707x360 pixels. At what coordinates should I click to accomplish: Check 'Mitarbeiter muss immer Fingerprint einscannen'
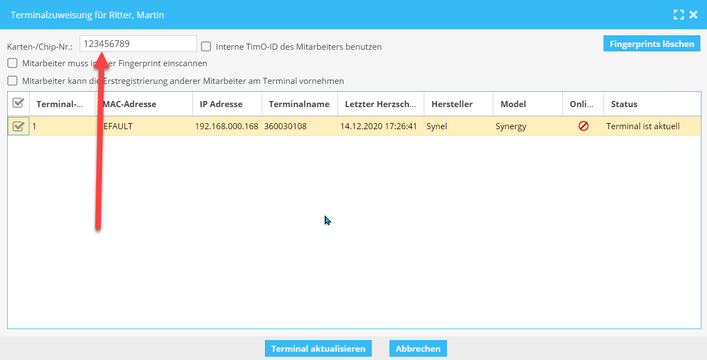pos(12,63)
